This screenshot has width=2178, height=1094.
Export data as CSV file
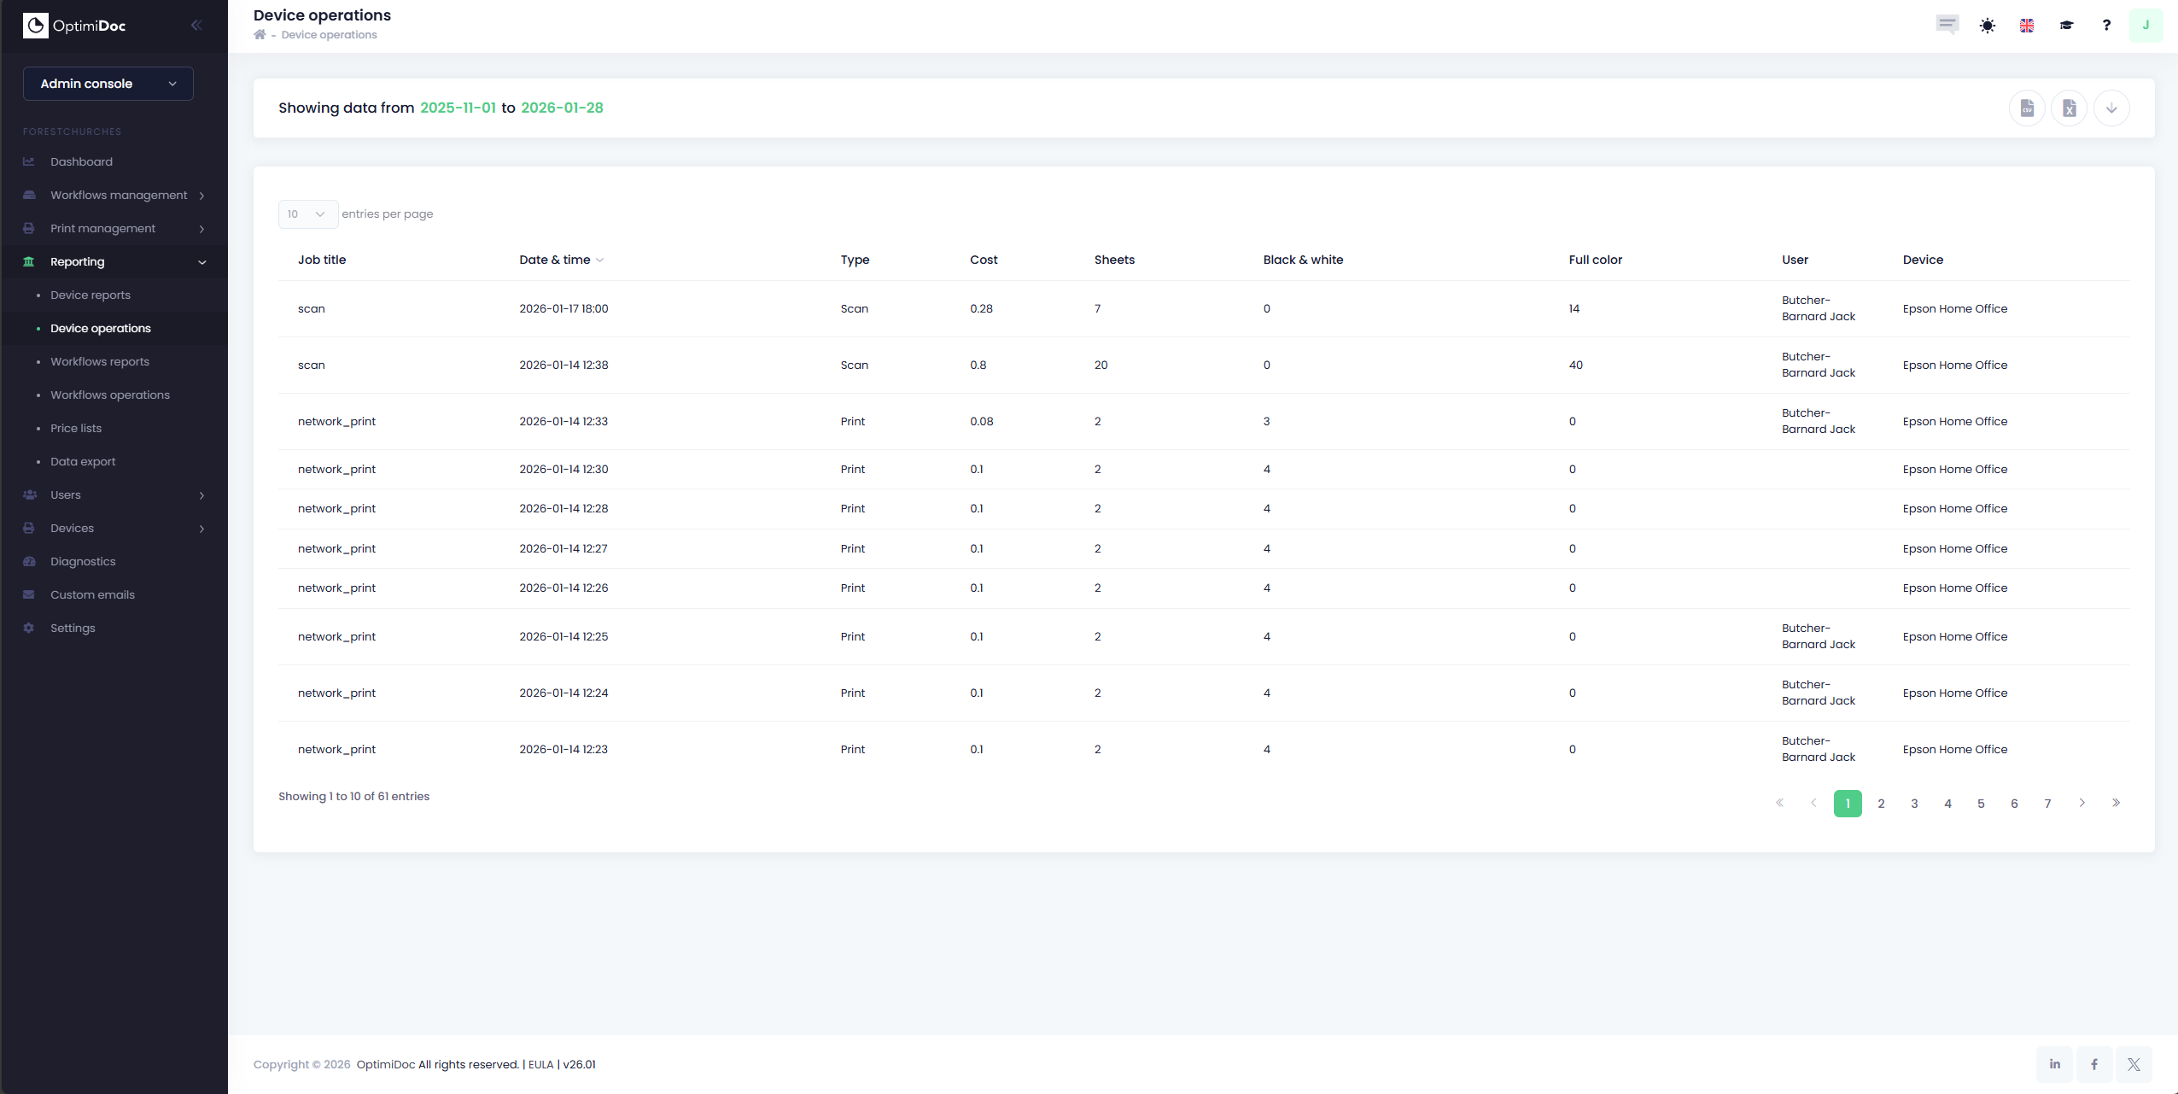tap(2027, 108)
